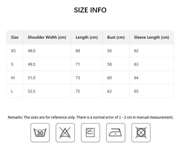Click the 63 sleeve length for S
This screenshot has width=180, height=146.
[x=136, y=64]
